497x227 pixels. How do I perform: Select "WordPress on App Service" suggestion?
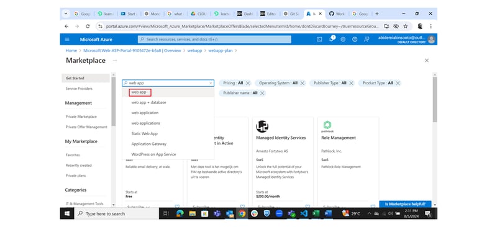tap(168, 154)
